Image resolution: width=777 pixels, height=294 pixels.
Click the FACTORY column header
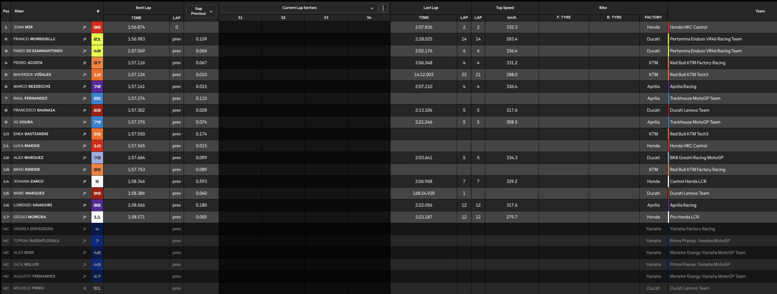pos(653,17)
